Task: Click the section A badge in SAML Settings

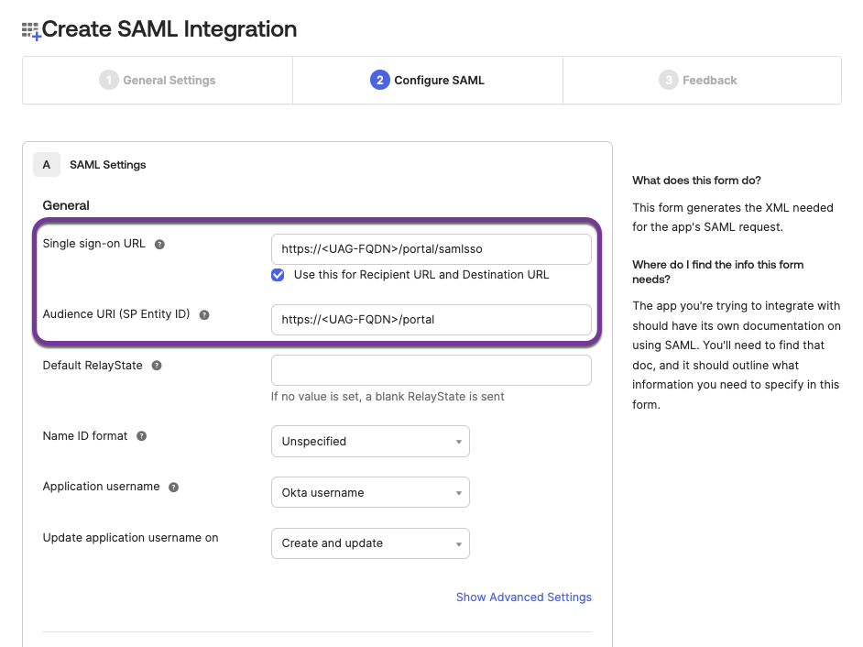Action: click(47, 165)
